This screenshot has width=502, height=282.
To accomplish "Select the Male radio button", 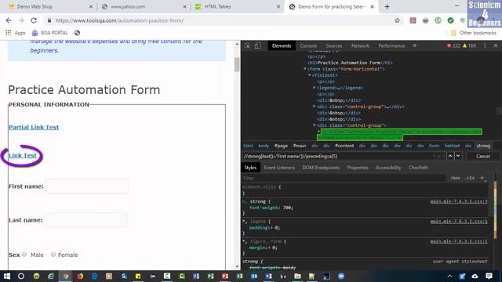I will pos(24,255).
